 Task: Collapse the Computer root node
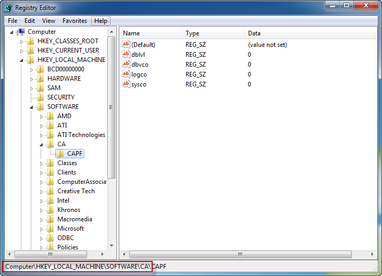[11, 32]
